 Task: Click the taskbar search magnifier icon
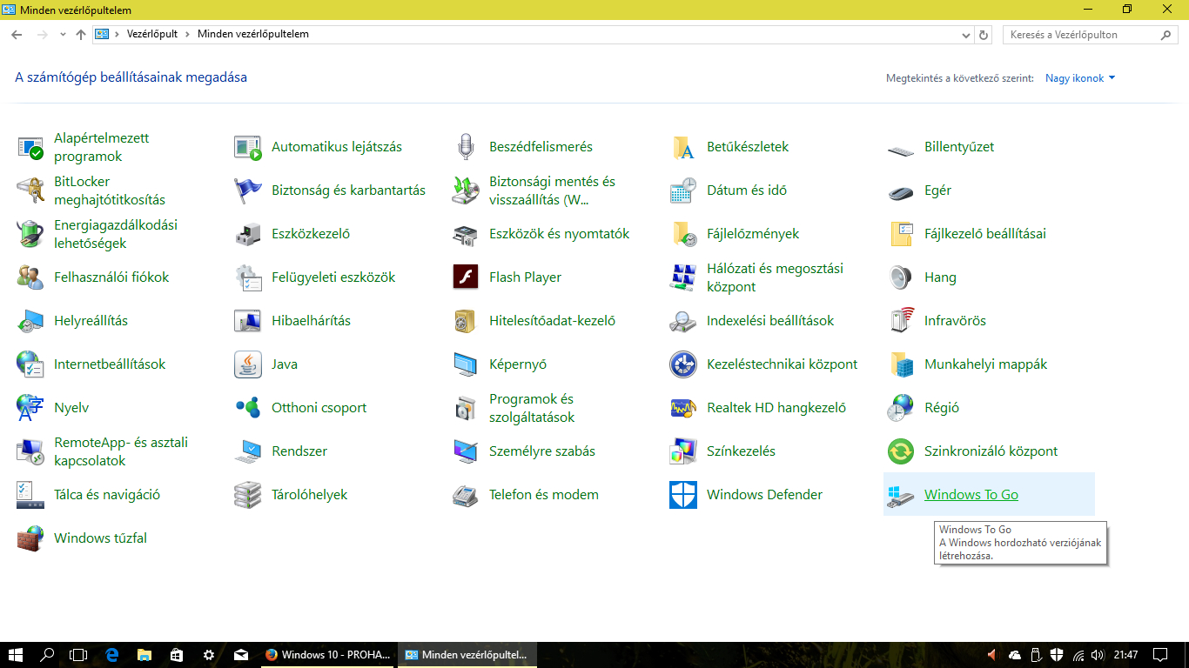[x=48, y=655]
